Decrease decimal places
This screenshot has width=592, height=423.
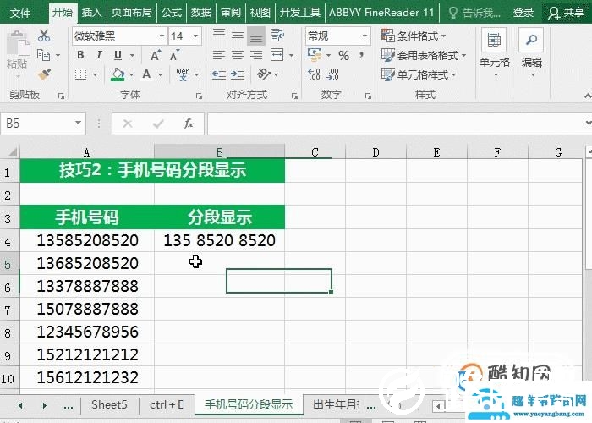coord(332,74)
